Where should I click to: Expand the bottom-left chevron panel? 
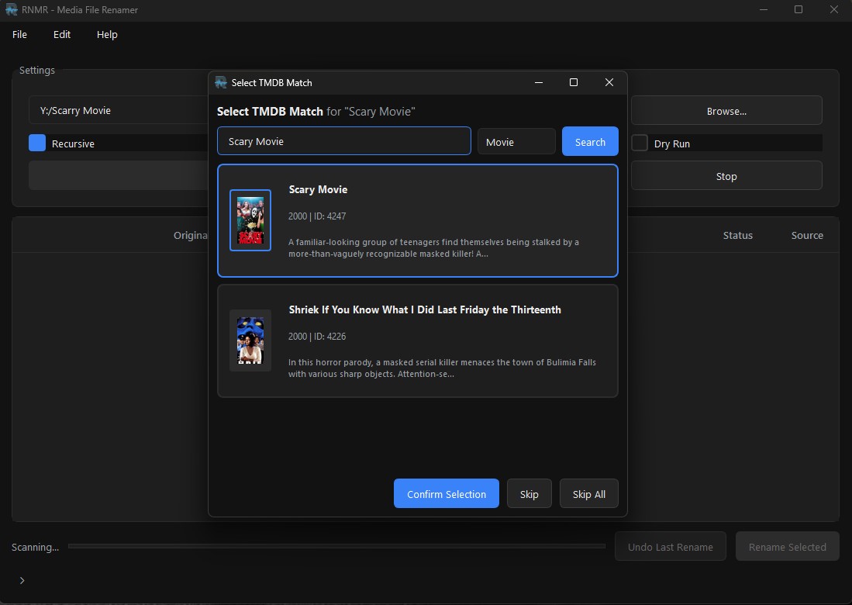coord(22,580)
